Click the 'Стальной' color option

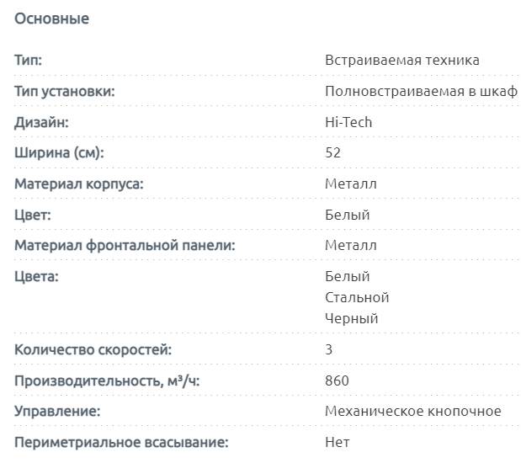tap(357, 297)
